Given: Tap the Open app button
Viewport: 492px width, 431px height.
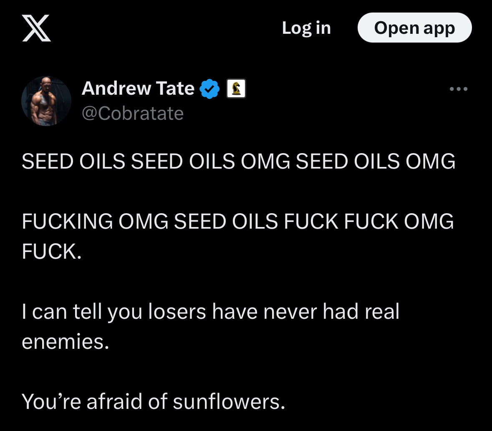Looking at the screenshot, I should [414, 28].
